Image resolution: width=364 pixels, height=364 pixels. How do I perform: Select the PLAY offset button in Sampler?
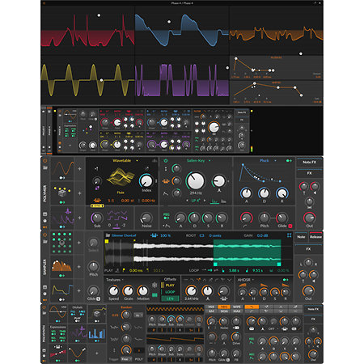coord(170,286)
